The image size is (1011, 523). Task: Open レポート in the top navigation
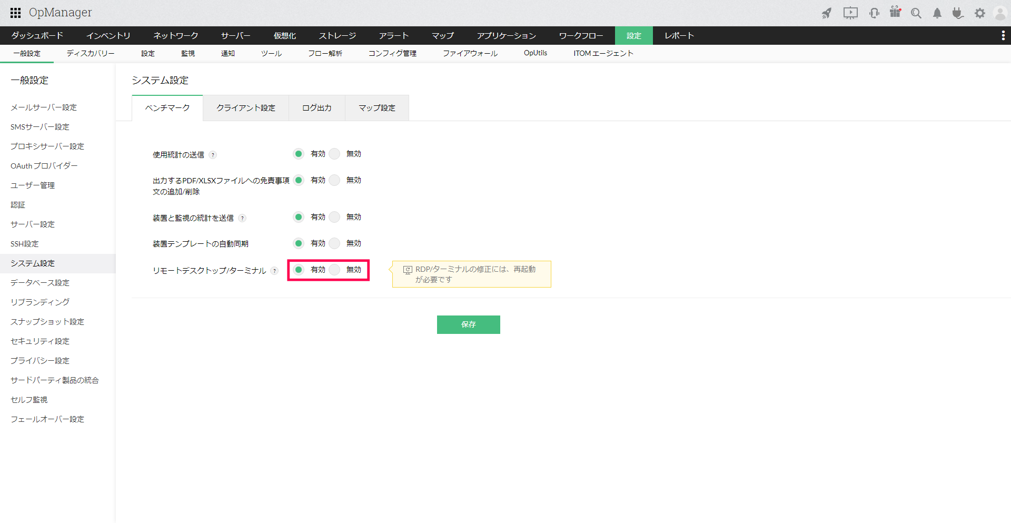[679, 35]
